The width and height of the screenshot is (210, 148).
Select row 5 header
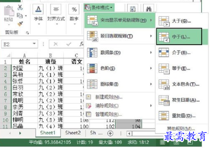click(x=5, y=88)
